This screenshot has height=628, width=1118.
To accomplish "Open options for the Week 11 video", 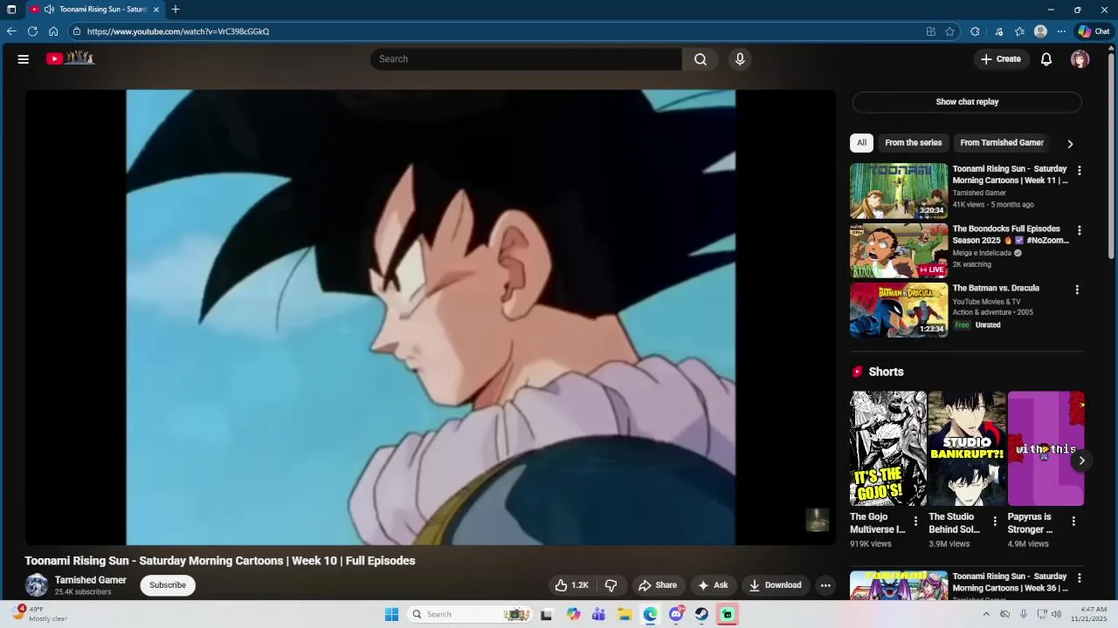I will click(x=1079, y=171).
